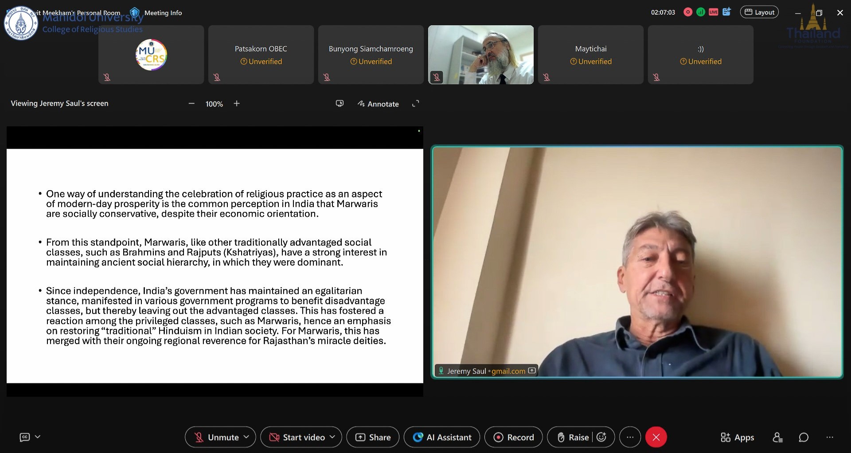The width and height of the screenshot is (851, 453).
Task: Open the Layout menu
Action: (759, 12)
